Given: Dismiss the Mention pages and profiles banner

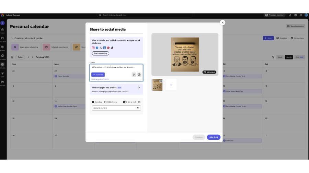Looking at the screenshot, I should (139, 88).
